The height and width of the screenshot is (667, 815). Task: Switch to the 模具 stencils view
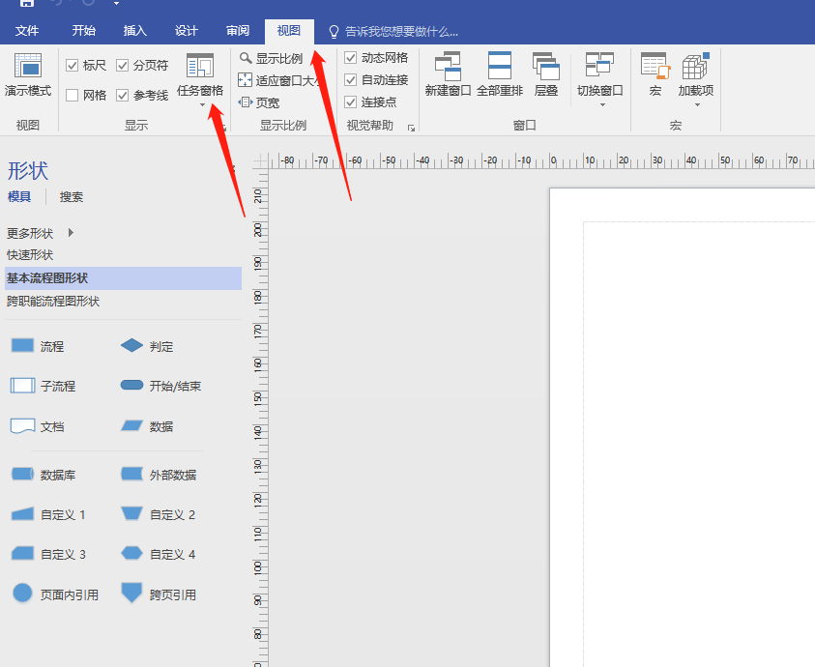pyautogui.click(x=19, y=196)
